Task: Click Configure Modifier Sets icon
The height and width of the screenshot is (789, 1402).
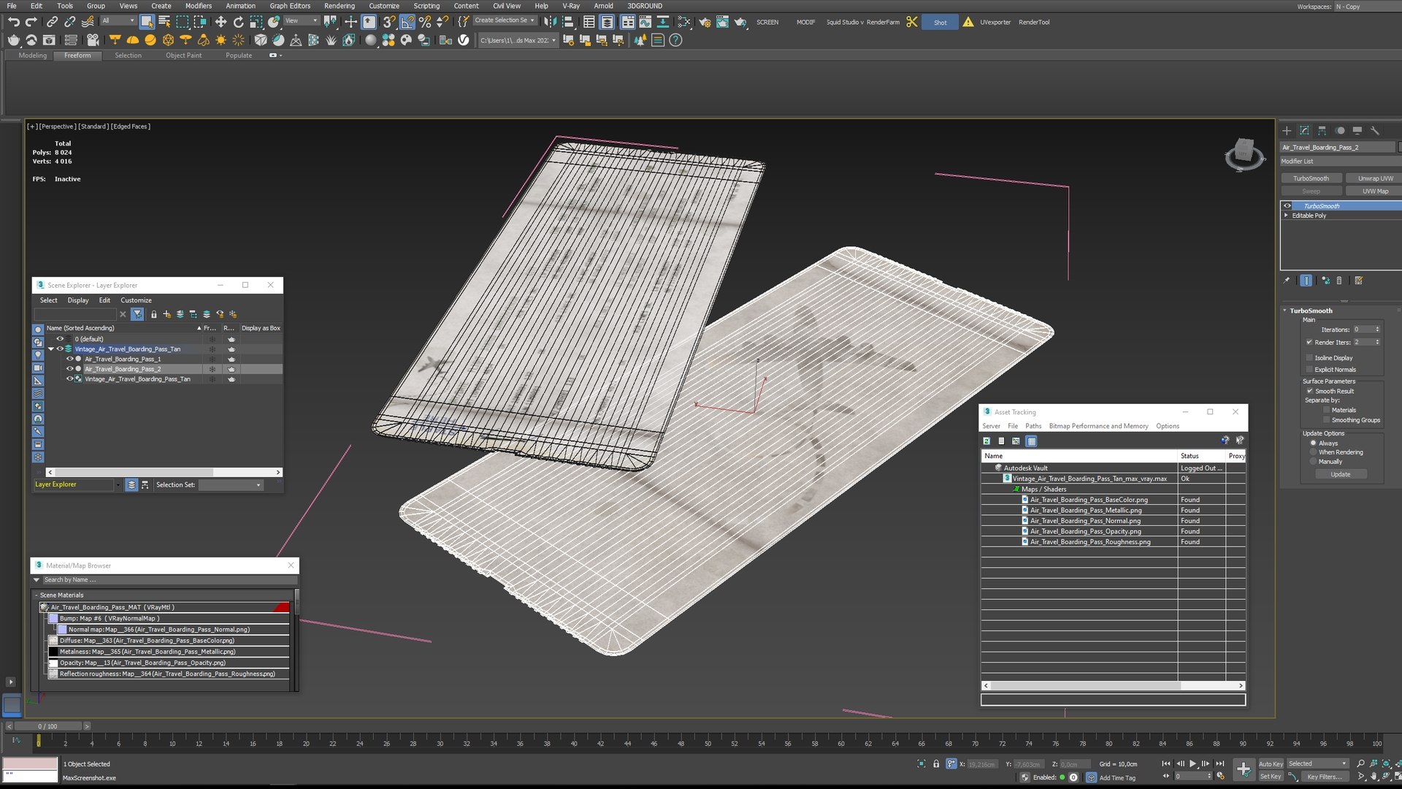Action: (1358, 281)
